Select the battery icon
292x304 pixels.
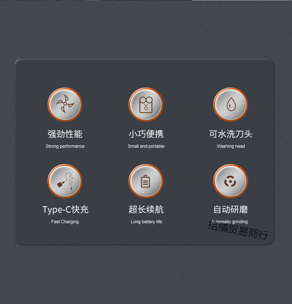(146, 181)
